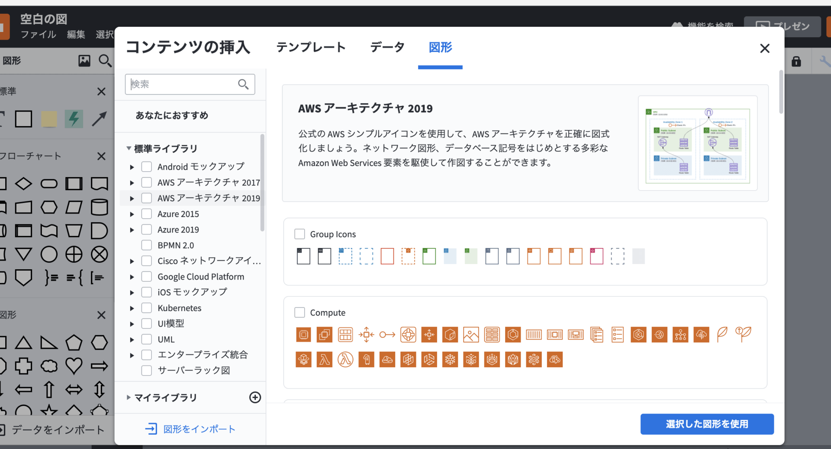The height and width of the screenshot is (449, 831).
Task: Select the right arrow shape in left panel
Action: [x=99, y=366]
